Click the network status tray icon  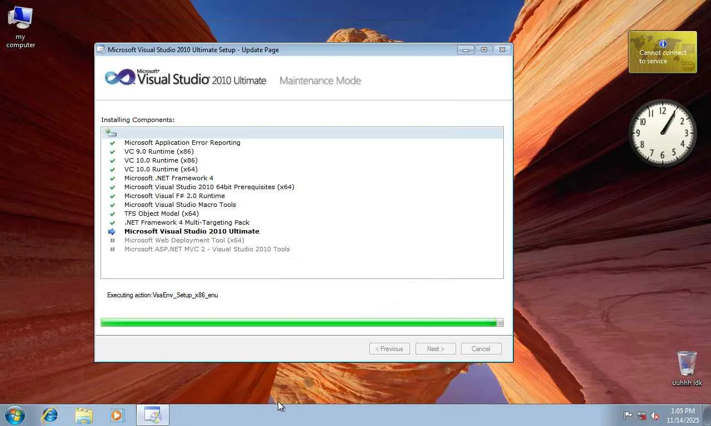pyautogui.click(x=642, y=415)
